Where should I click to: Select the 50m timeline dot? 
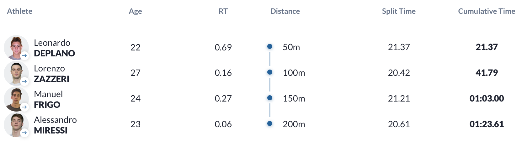(269, 46)
